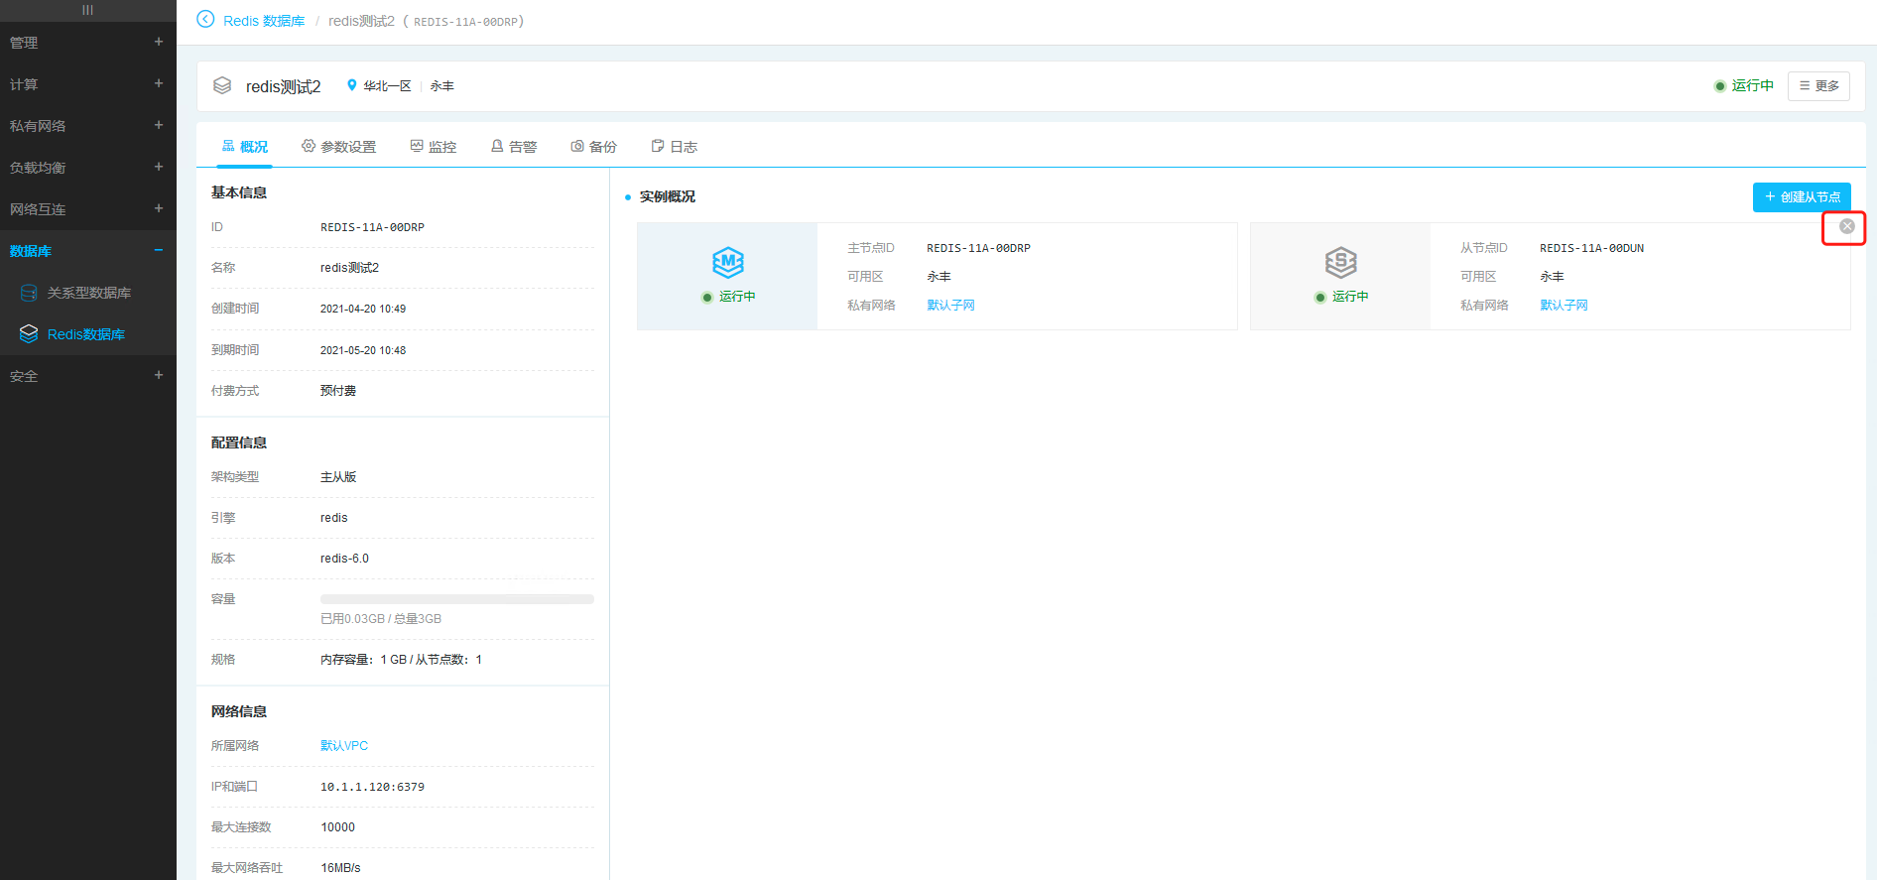Open 关系型数据库 in the sidebar
Screen dimensions: 1877x880
88,293
